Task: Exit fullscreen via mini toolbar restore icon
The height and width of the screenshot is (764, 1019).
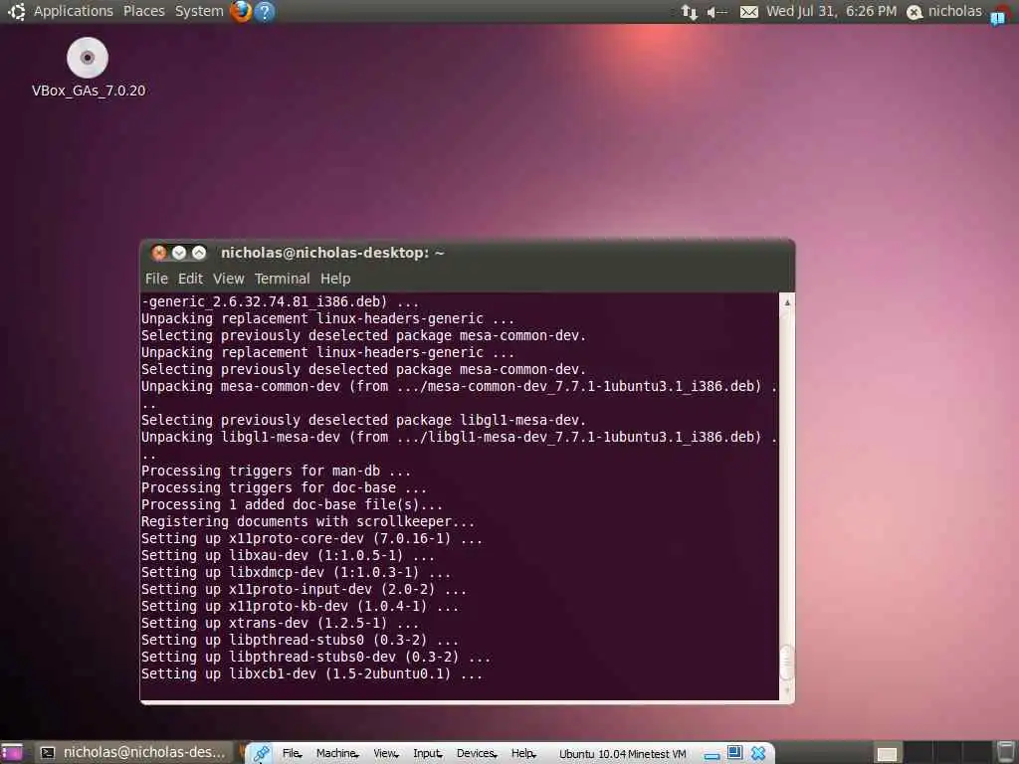Action: coord(735,752)
